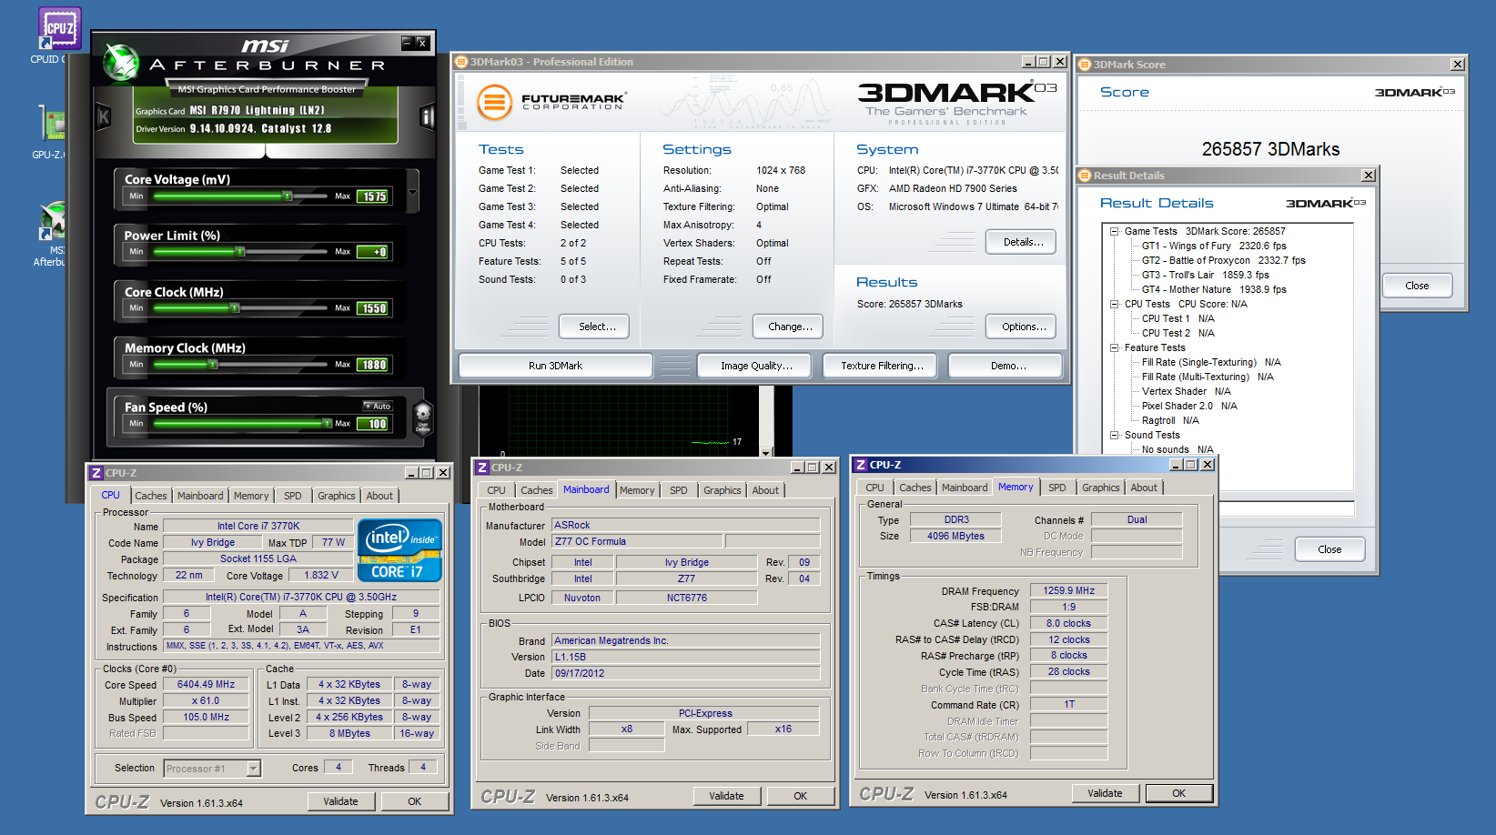
Task: Click the Core Clock value box 1550
Action: click(373, 308)
